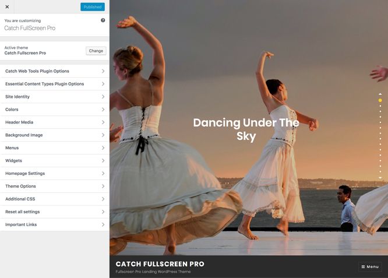Image resolution: width=388 pixels, height=278 pixels.
Task: Select Homepage Settings section
Action: (54, 174)
